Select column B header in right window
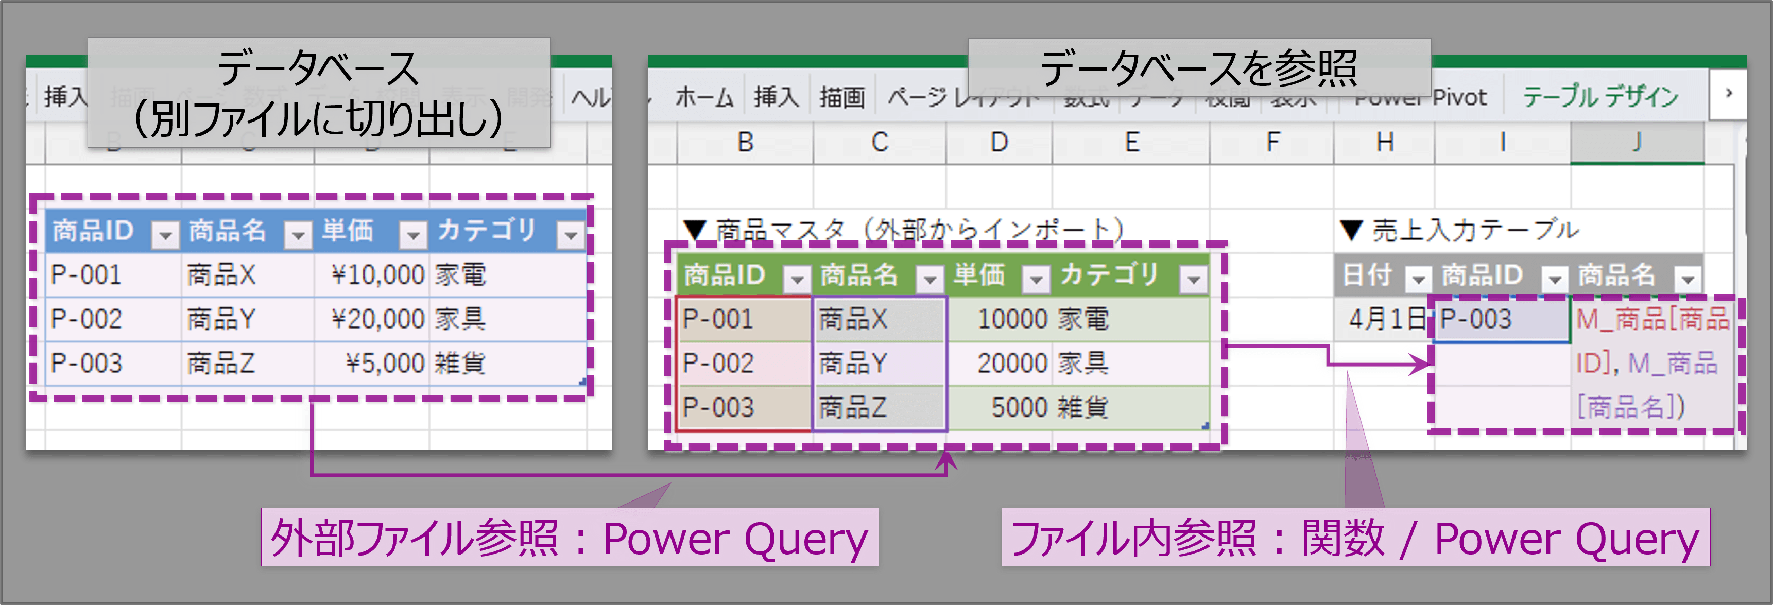Viewport: 1773px width, 605px height. [x=746, y=143]
